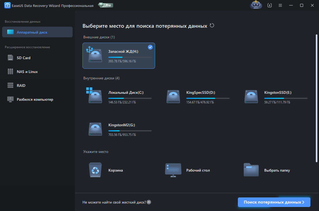Select Корзина location
The image size is (319, 211).
pos(116,171)
